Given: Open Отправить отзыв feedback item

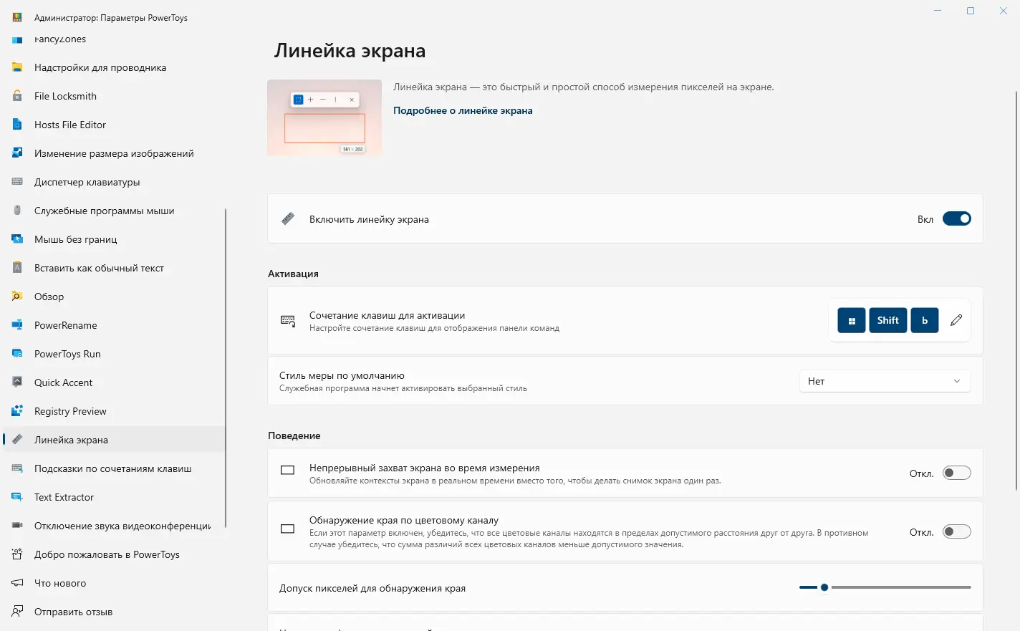Looking at the screenshot, I should click(x=73, y=612).
